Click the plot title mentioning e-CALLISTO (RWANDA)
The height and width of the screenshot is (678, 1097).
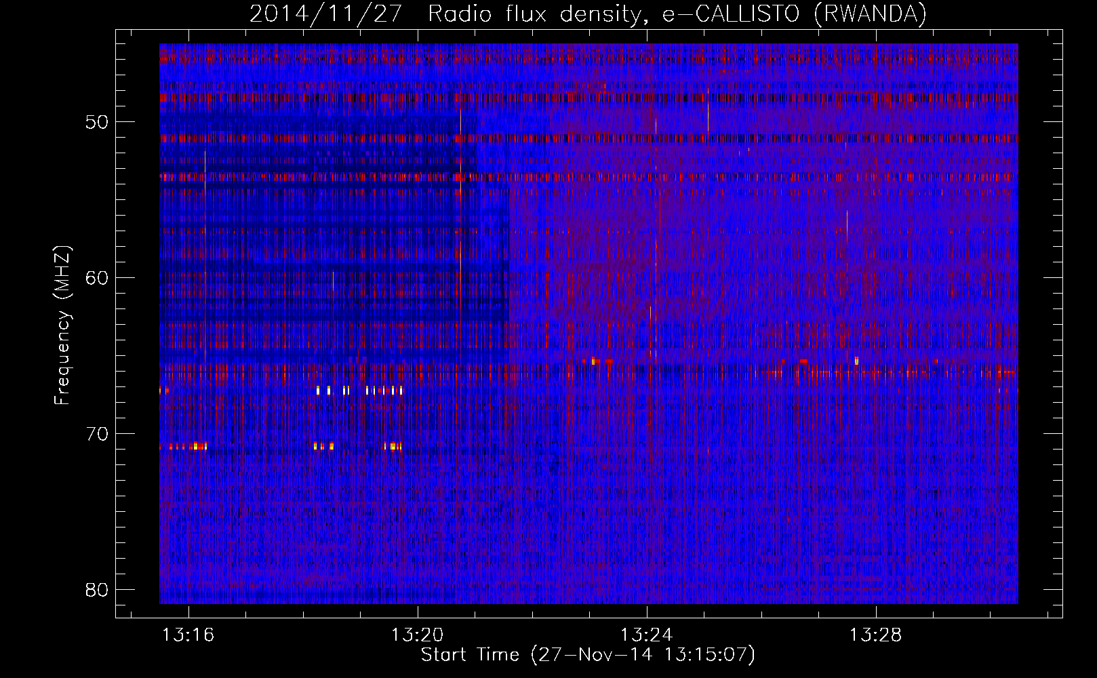588,14
